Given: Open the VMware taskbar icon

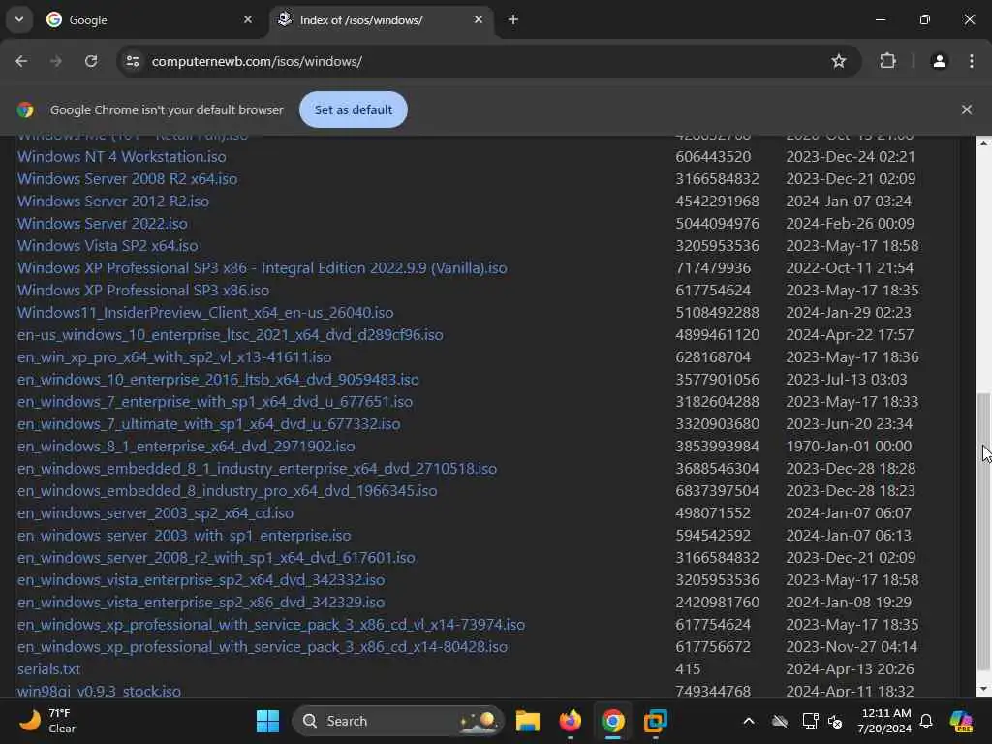Looking at the screenshot, I should point(655,721).
